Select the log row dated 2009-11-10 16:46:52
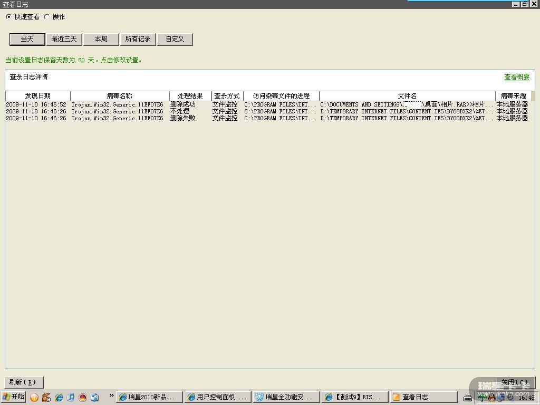Viewport: 540px width, 405px height. (267, 104)
